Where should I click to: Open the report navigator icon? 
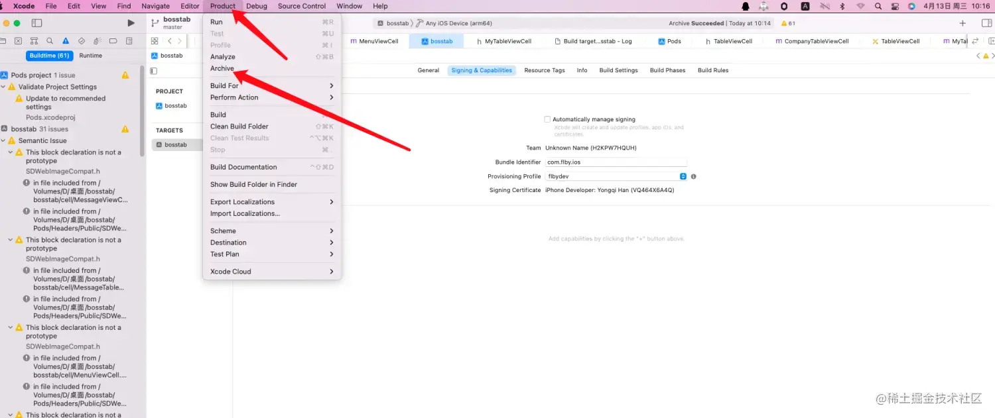point(129,41)
